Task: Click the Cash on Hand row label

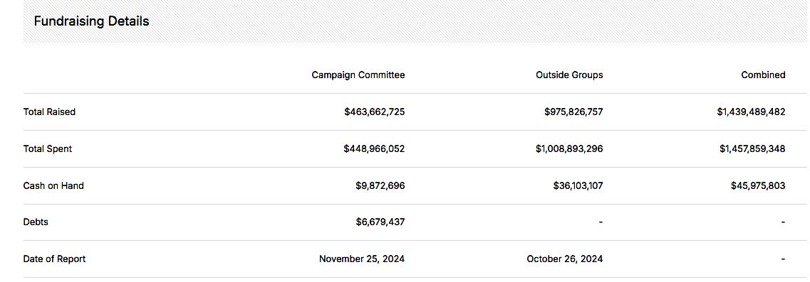Action: 53,185
